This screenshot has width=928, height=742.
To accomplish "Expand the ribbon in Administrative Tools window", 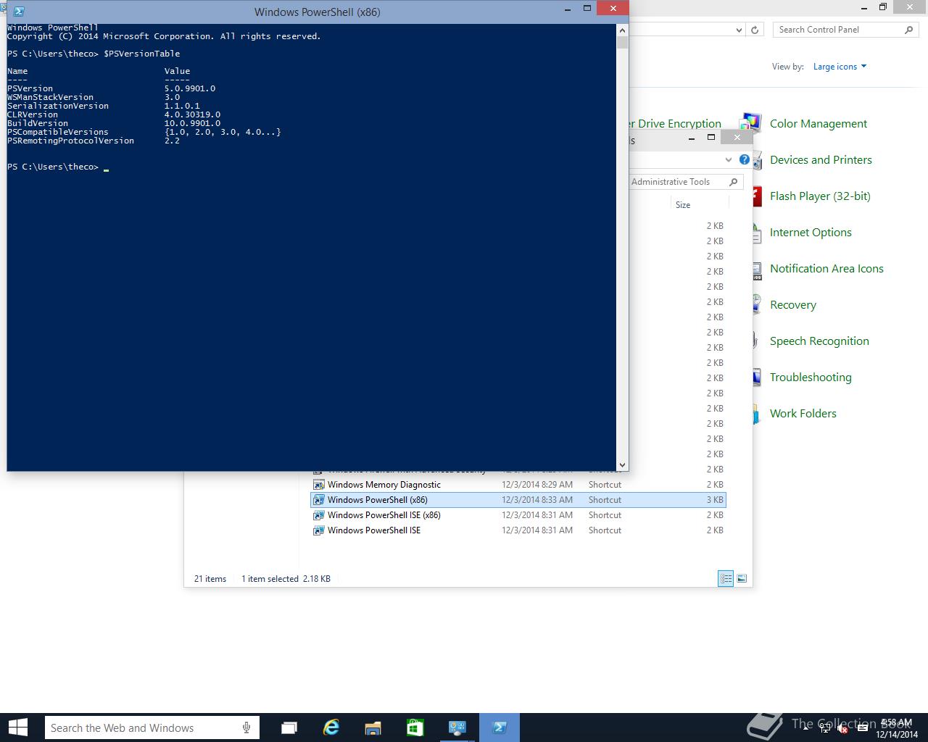I will coord(728,159).
